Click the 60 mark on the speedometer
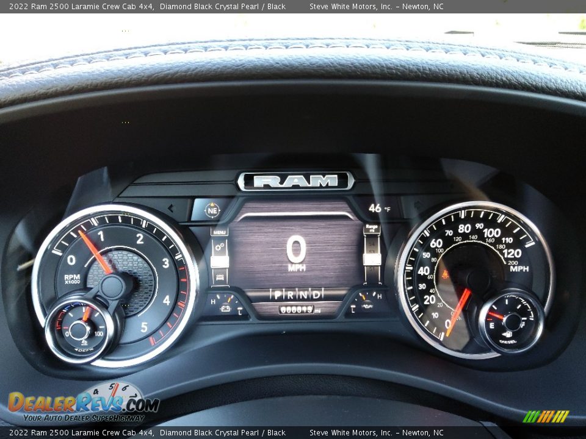This screenshot has width=586, height=439. coord(436,243)
